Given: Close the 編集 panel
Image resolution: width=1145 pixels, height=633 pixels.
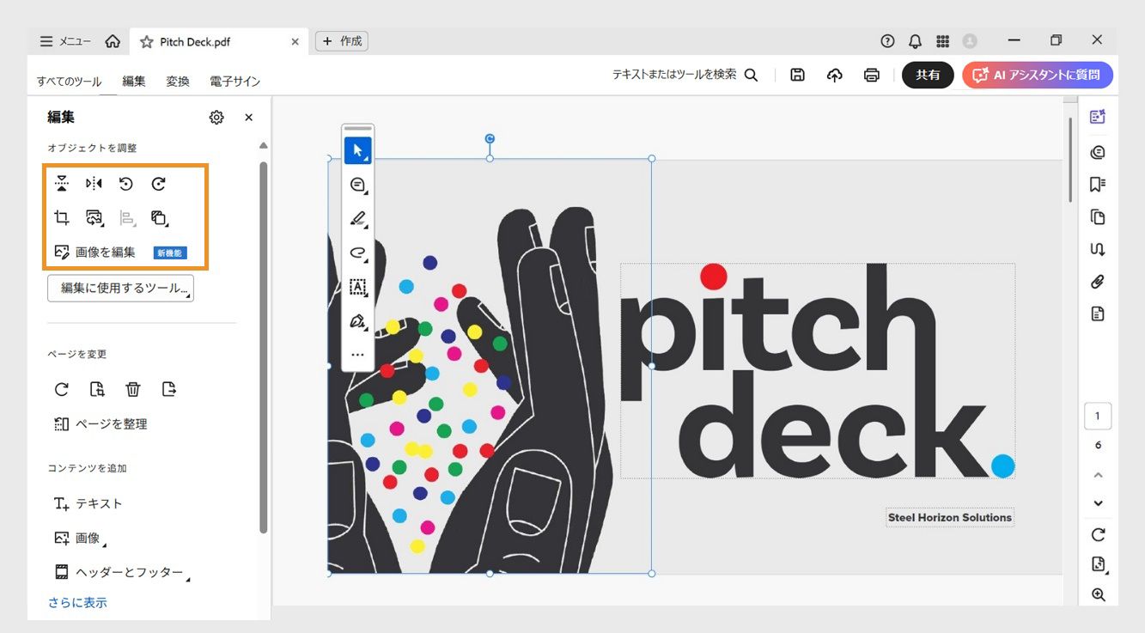Looking at the screenshot, I should tap(249, 118).
